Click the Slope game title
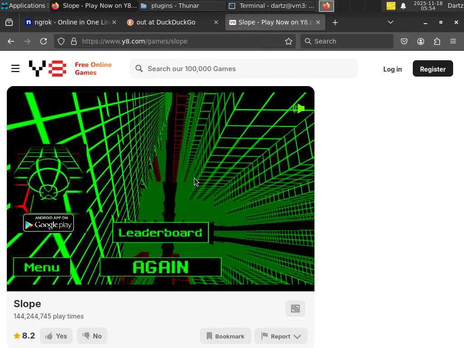 coord(27,304)
